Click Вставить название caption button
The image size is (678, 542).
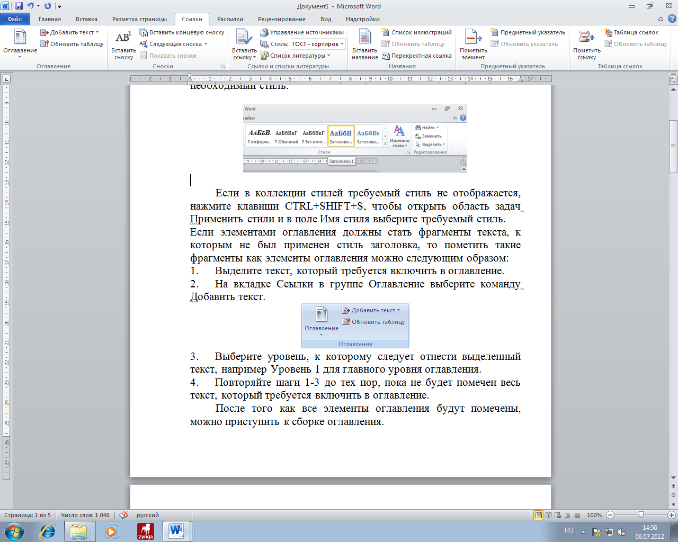tap(365, 44)
